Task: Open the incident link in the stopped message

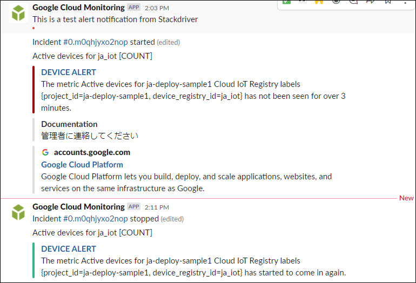Action: 95,219
